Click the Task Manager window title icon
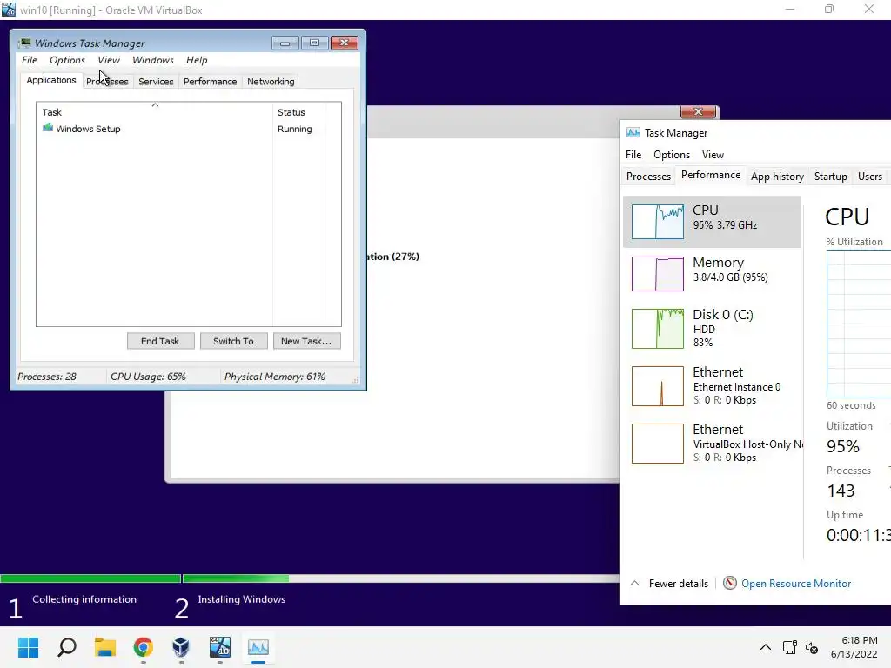891x668 pixels. (x=633, y=132)
